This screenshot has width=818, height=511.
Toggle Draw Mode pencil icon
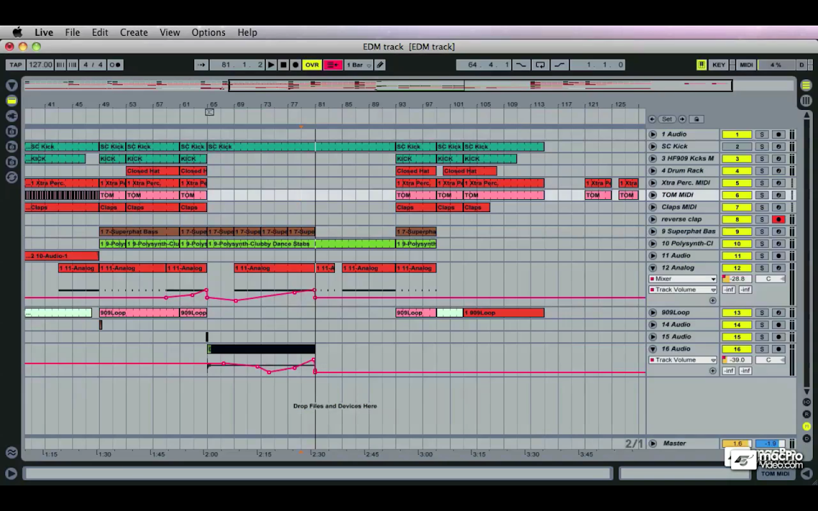click(x=380, y=65)
